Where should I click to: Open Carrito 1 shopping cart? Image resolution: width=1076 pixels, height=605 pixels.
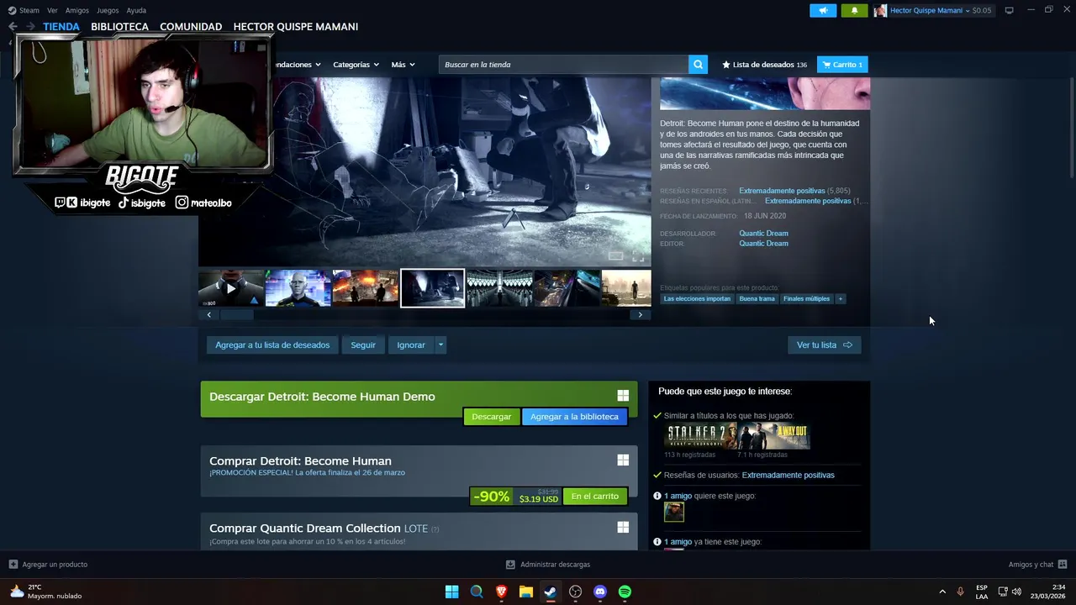coord(842,65)
